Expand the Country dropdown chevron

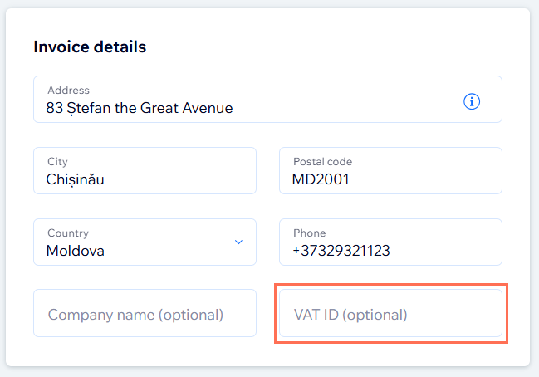pyautogui.click(x=238, y=242)
